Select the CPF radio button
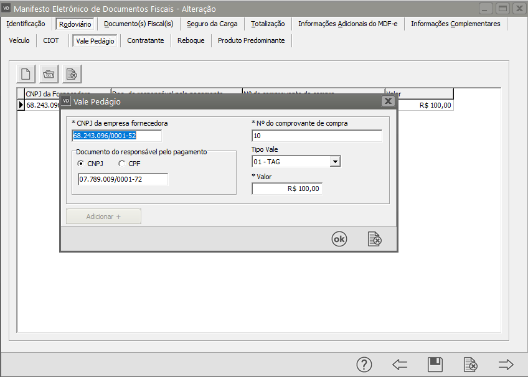Image resolution: width=528 pixels, height=377 pixels. pos(121,164)
